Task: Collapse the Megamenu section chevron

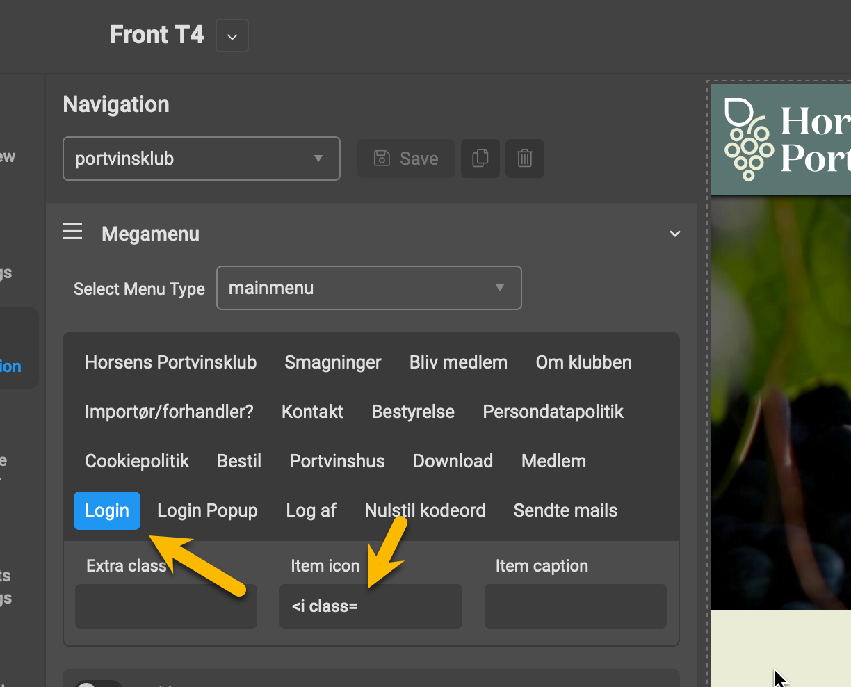Action: coord(674,234)
